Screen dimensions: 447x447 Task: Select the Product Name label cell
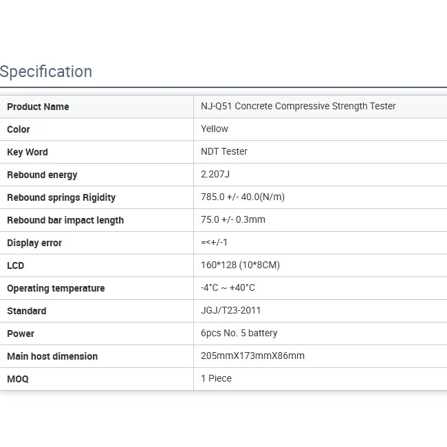(38, 107)
